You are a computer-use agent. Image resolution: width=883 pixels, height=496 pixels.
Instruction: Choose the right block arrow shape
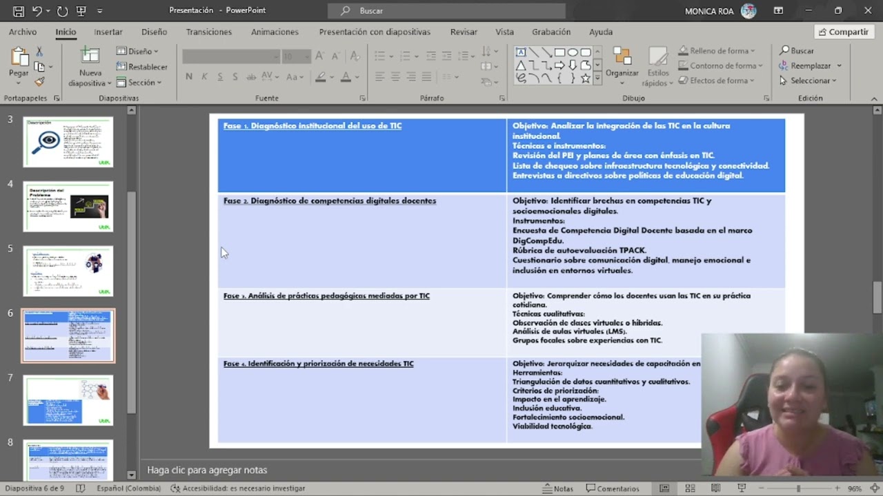(560, 65)
